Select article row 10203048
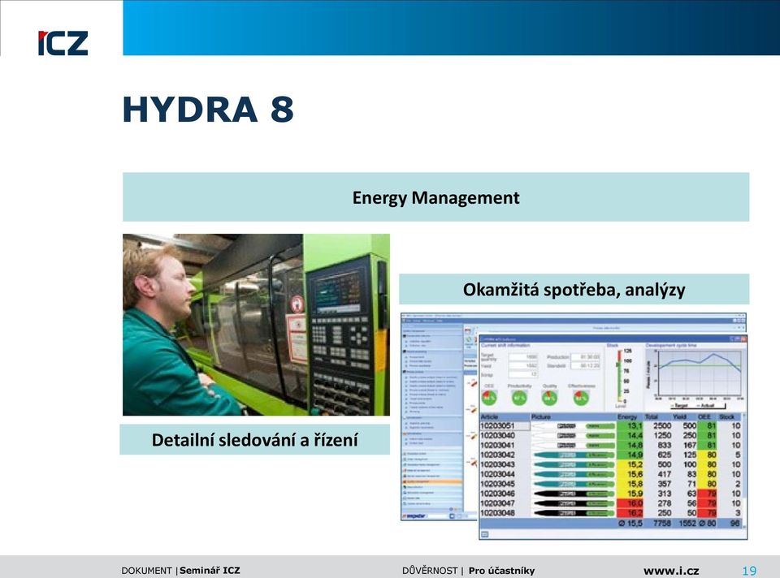Image resolution: width=780 pixels, height=578 pixels. pos(611,513)
